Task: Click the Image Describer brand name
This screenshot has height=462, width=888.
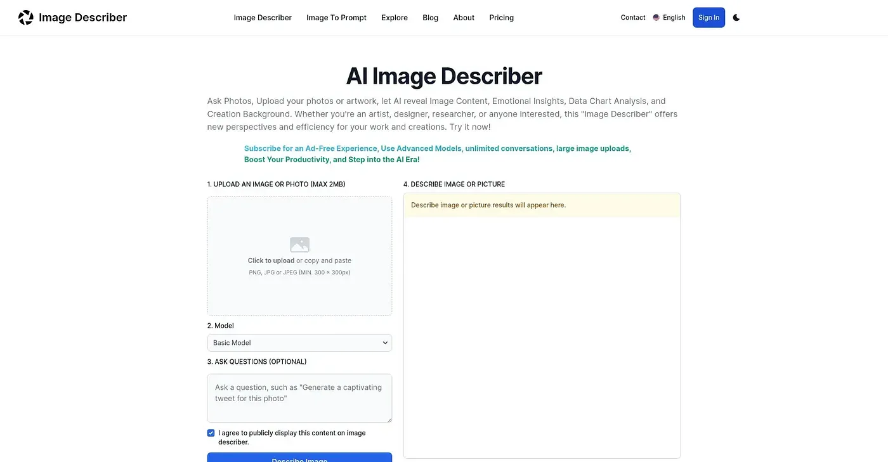Action: (83, 18)
